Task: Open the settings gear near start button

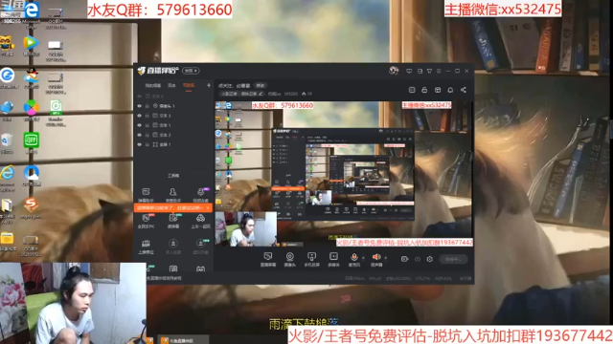Action: click(430, 259)
